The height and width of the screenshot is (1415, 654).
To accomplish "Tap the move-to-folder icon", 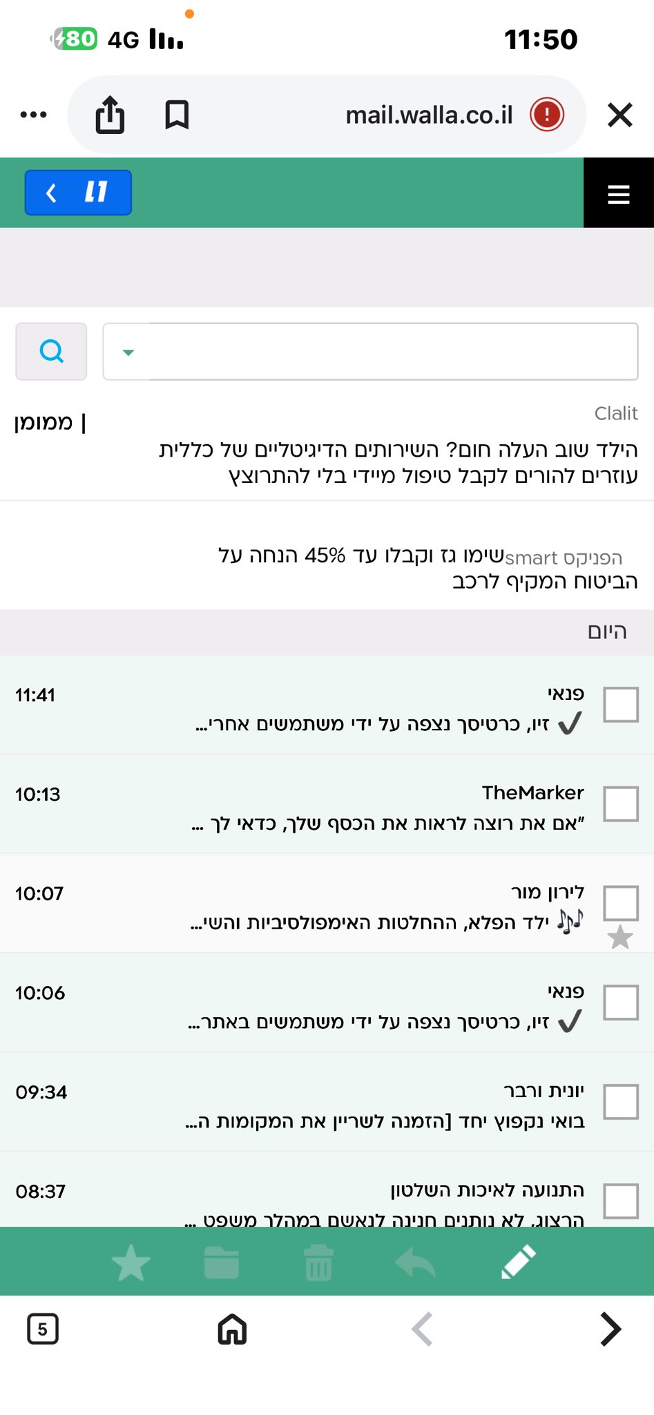I will pyautogui.click(x=222, y=1263).
